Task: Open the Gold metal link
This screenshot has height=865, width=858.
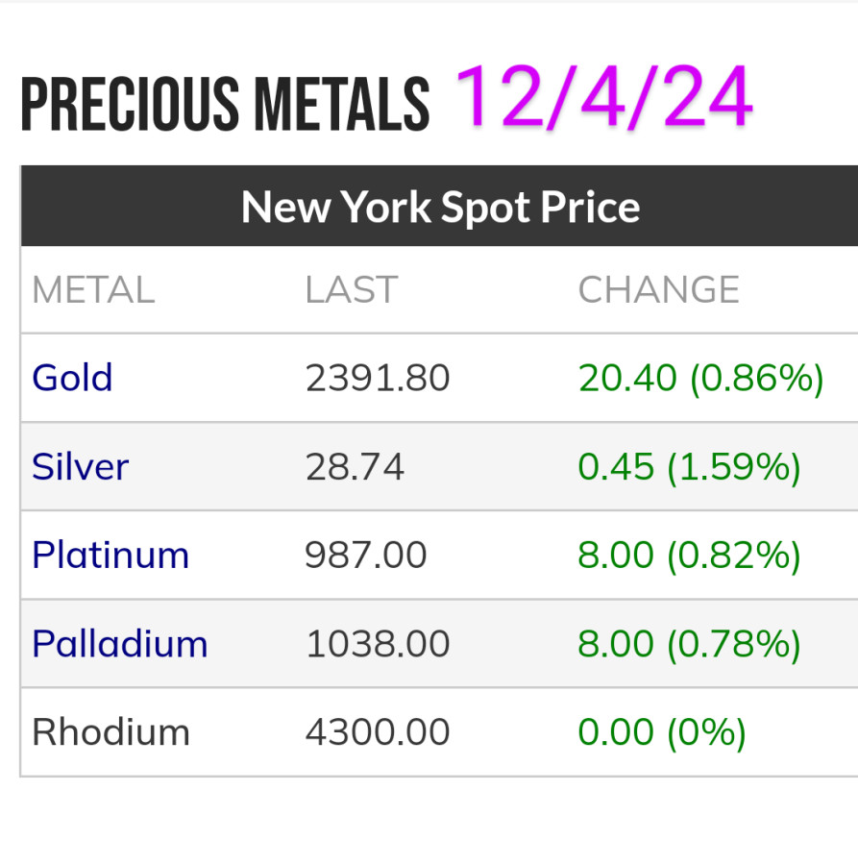Action: coord(72,378)
